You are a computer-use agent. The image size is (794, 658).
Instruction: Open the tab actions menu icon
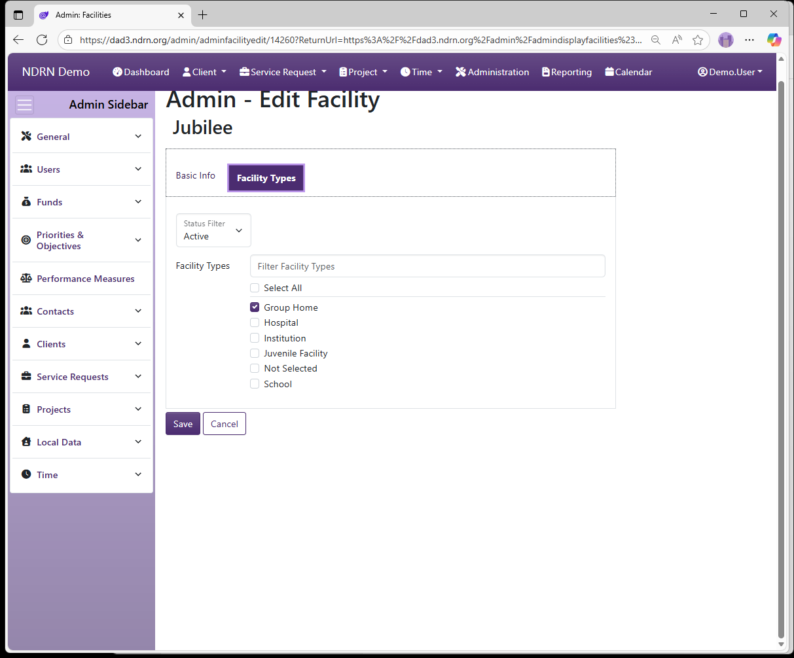18,14
